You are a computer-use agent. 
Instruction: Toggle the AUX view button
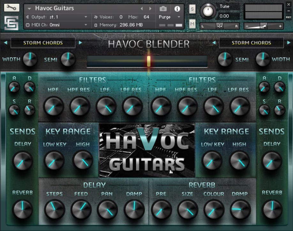point(289,17)
